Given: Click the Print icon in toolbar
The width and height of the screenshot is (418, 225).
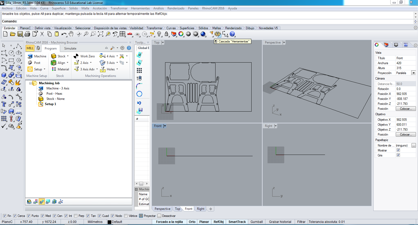Looking at the screenshot, I should tap(27, 34).
